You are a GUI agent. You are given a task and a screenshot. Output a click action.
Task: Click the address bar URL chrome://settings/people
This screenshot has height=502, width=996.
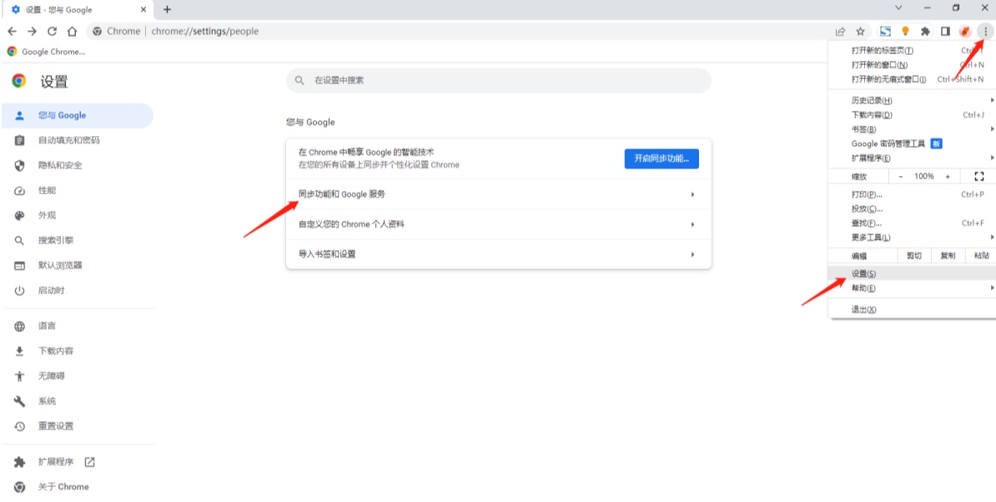[x=205, y=31]
